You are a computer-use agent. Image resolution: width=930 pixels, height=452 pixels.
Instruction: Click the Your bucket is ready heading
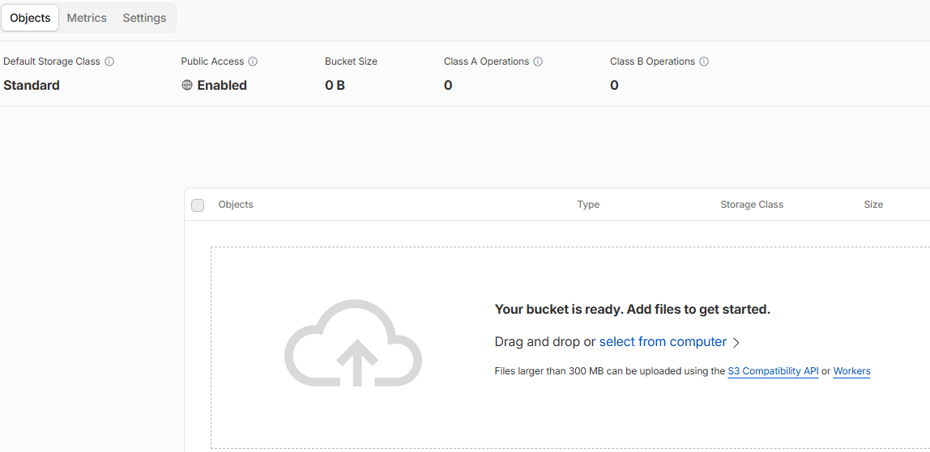(x=632, y=310)
